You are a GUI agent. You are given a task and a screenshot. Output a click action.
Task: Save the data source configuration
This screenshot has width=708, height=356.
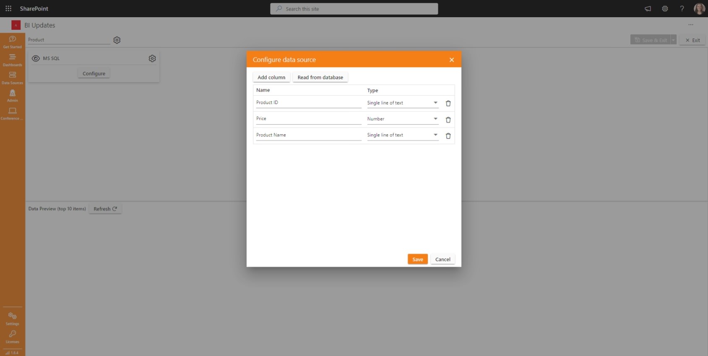pos(417,259)
